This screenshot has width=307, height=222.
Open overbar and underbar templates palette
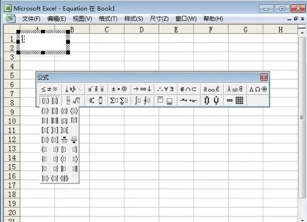166,101
